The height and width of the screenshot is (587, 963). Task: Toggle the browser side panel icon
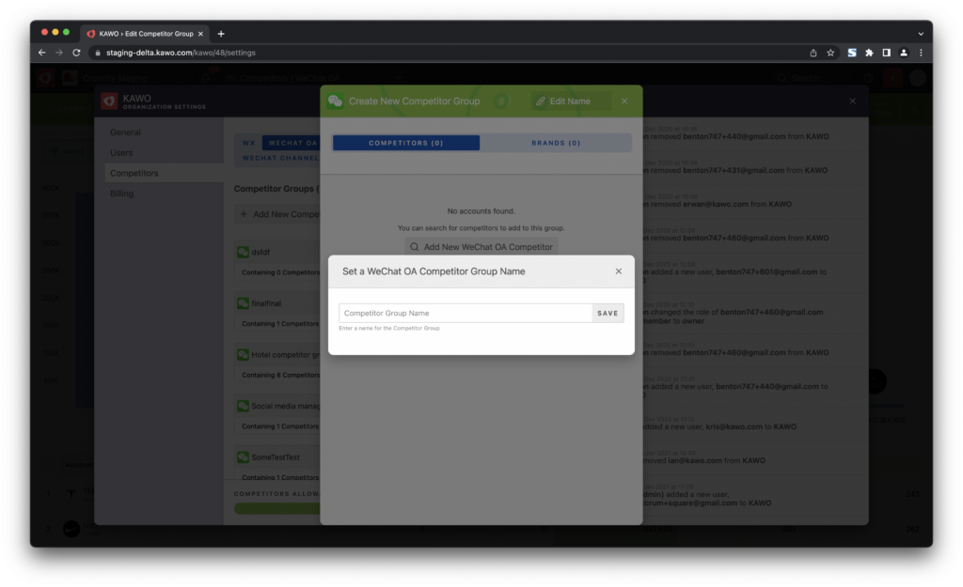click(886, 53)
